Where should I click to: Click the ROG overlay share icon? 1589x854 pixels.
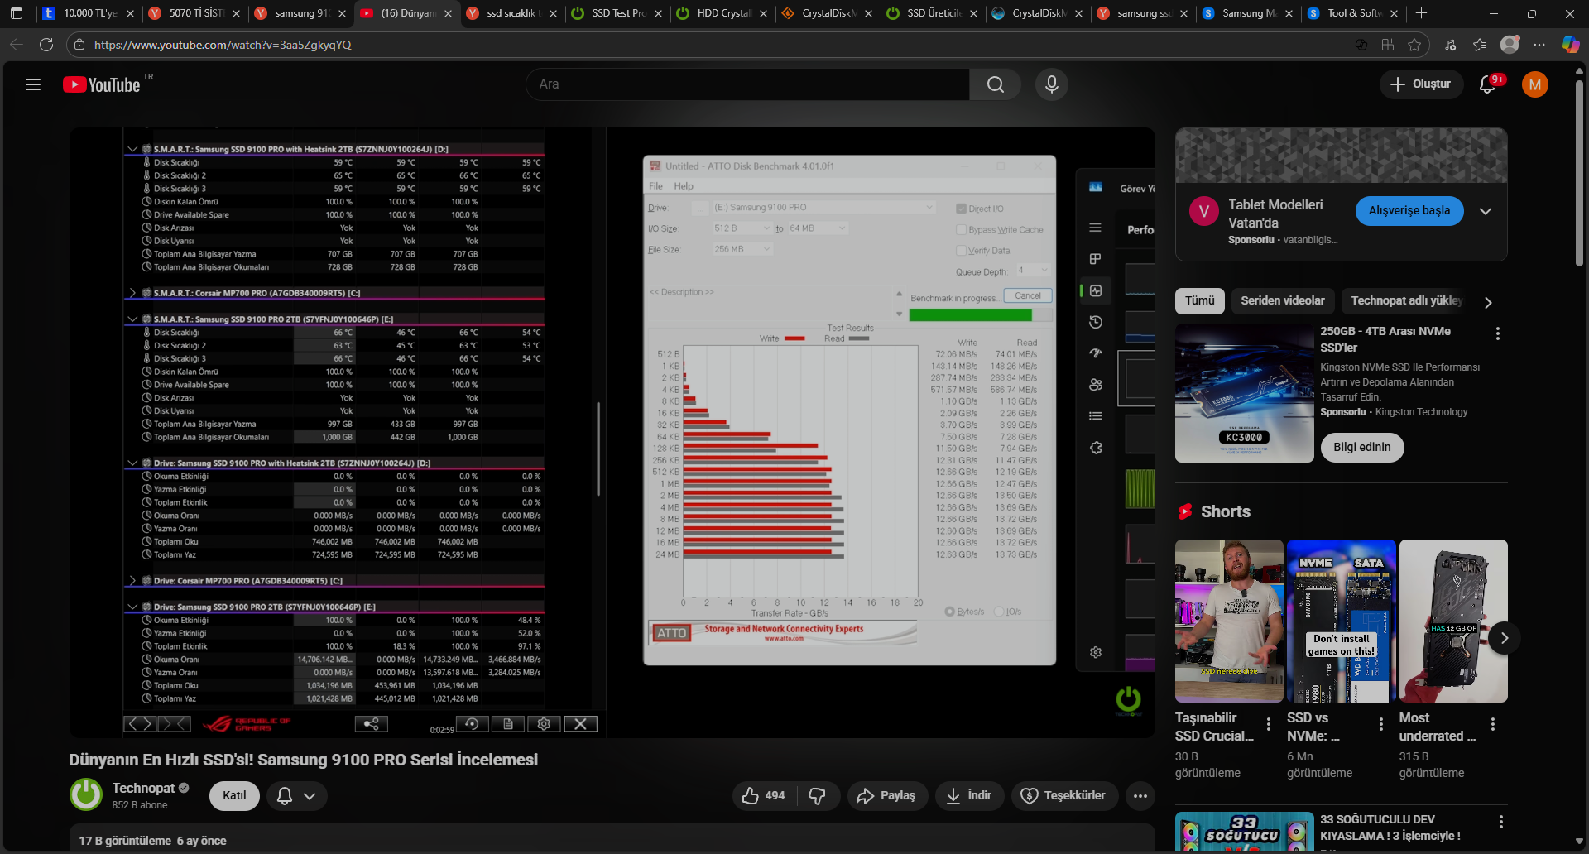372,724
